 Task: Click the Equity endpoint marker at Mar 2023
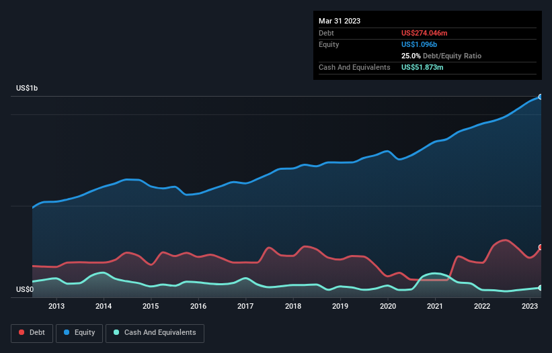(541, 97)
